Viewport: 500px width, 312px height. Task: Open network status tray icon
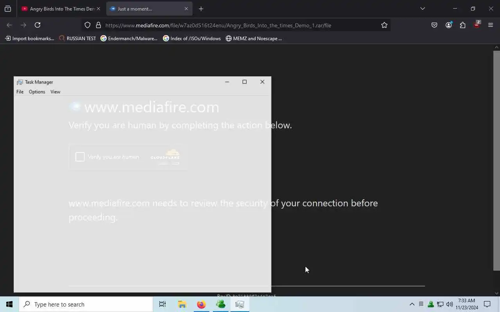coord(440,304)
